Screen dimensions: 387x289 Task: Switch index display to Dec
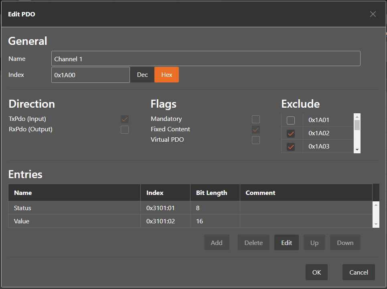(142, 75)
